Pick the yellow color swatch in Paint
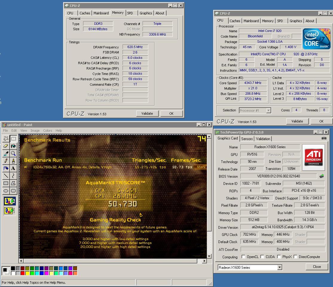 (x=28, y=273)
